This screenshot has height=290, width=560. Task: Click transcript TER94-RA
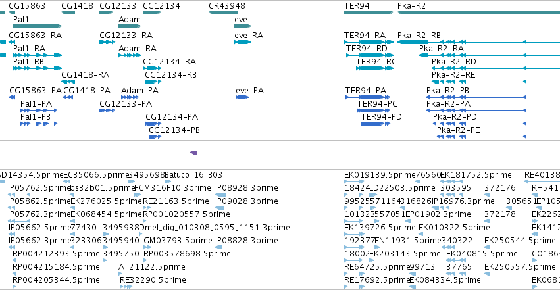click(x=365, y=36)
